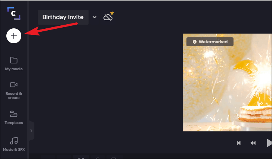Skip to the start of the video
The height and width of the screenshot is (159, 272).
(239, 143)
